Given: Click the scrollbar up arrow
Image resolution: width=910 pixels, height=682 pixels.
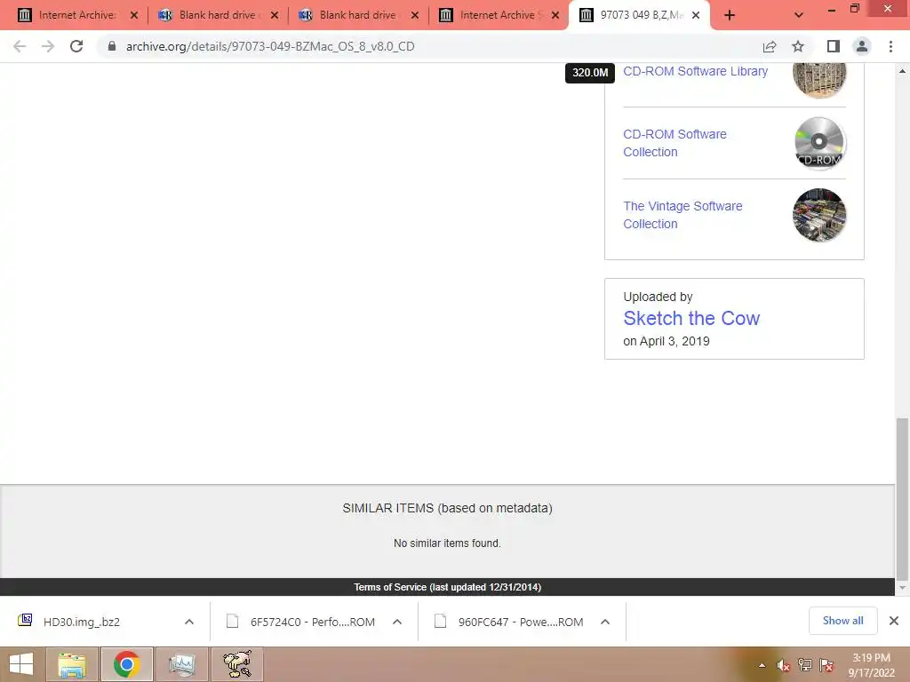Looking at the screenshot, I should coord(902,71).
